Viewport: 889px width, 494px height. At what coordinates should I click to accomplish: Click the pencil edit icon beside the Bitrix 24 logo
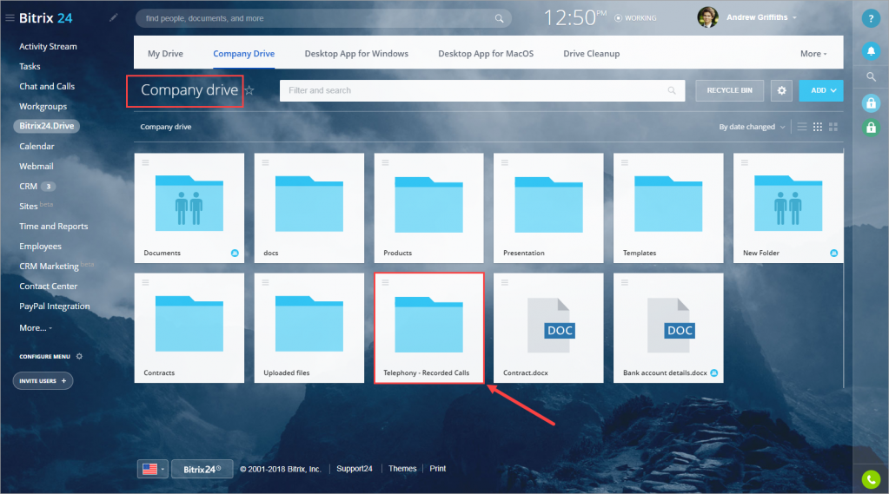coord(113,17)
